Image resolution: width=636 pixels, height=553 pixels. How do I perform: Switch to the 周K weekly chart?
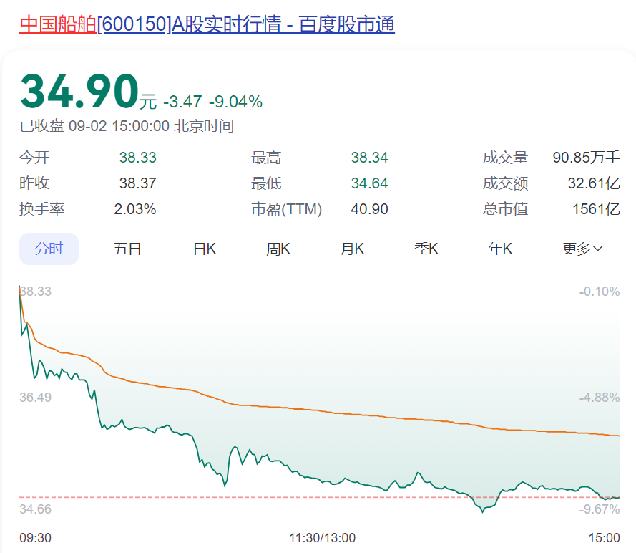(x=278, y=248)
